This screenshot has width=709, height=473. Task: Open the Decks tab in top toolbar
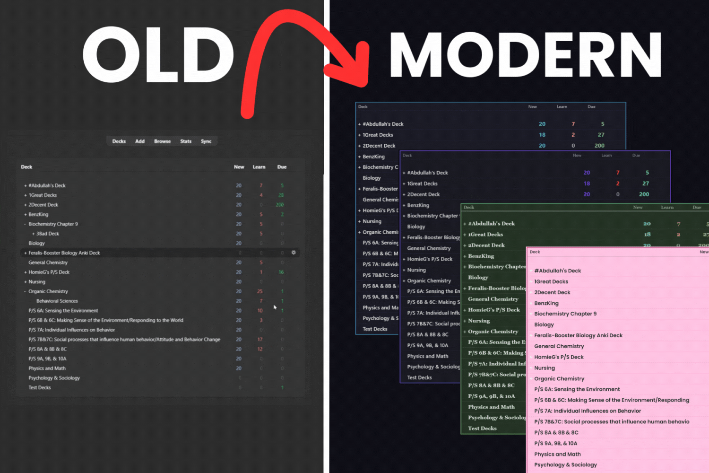coord(119,141)
